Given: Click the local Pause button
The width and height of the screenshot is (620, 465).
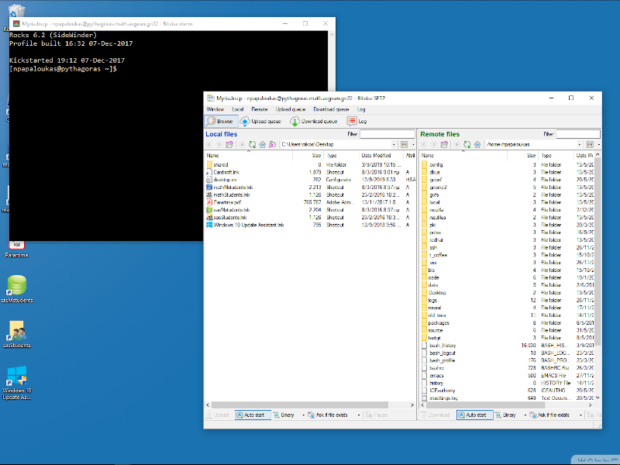Looking at the screenshot, I should coord(377,415).
